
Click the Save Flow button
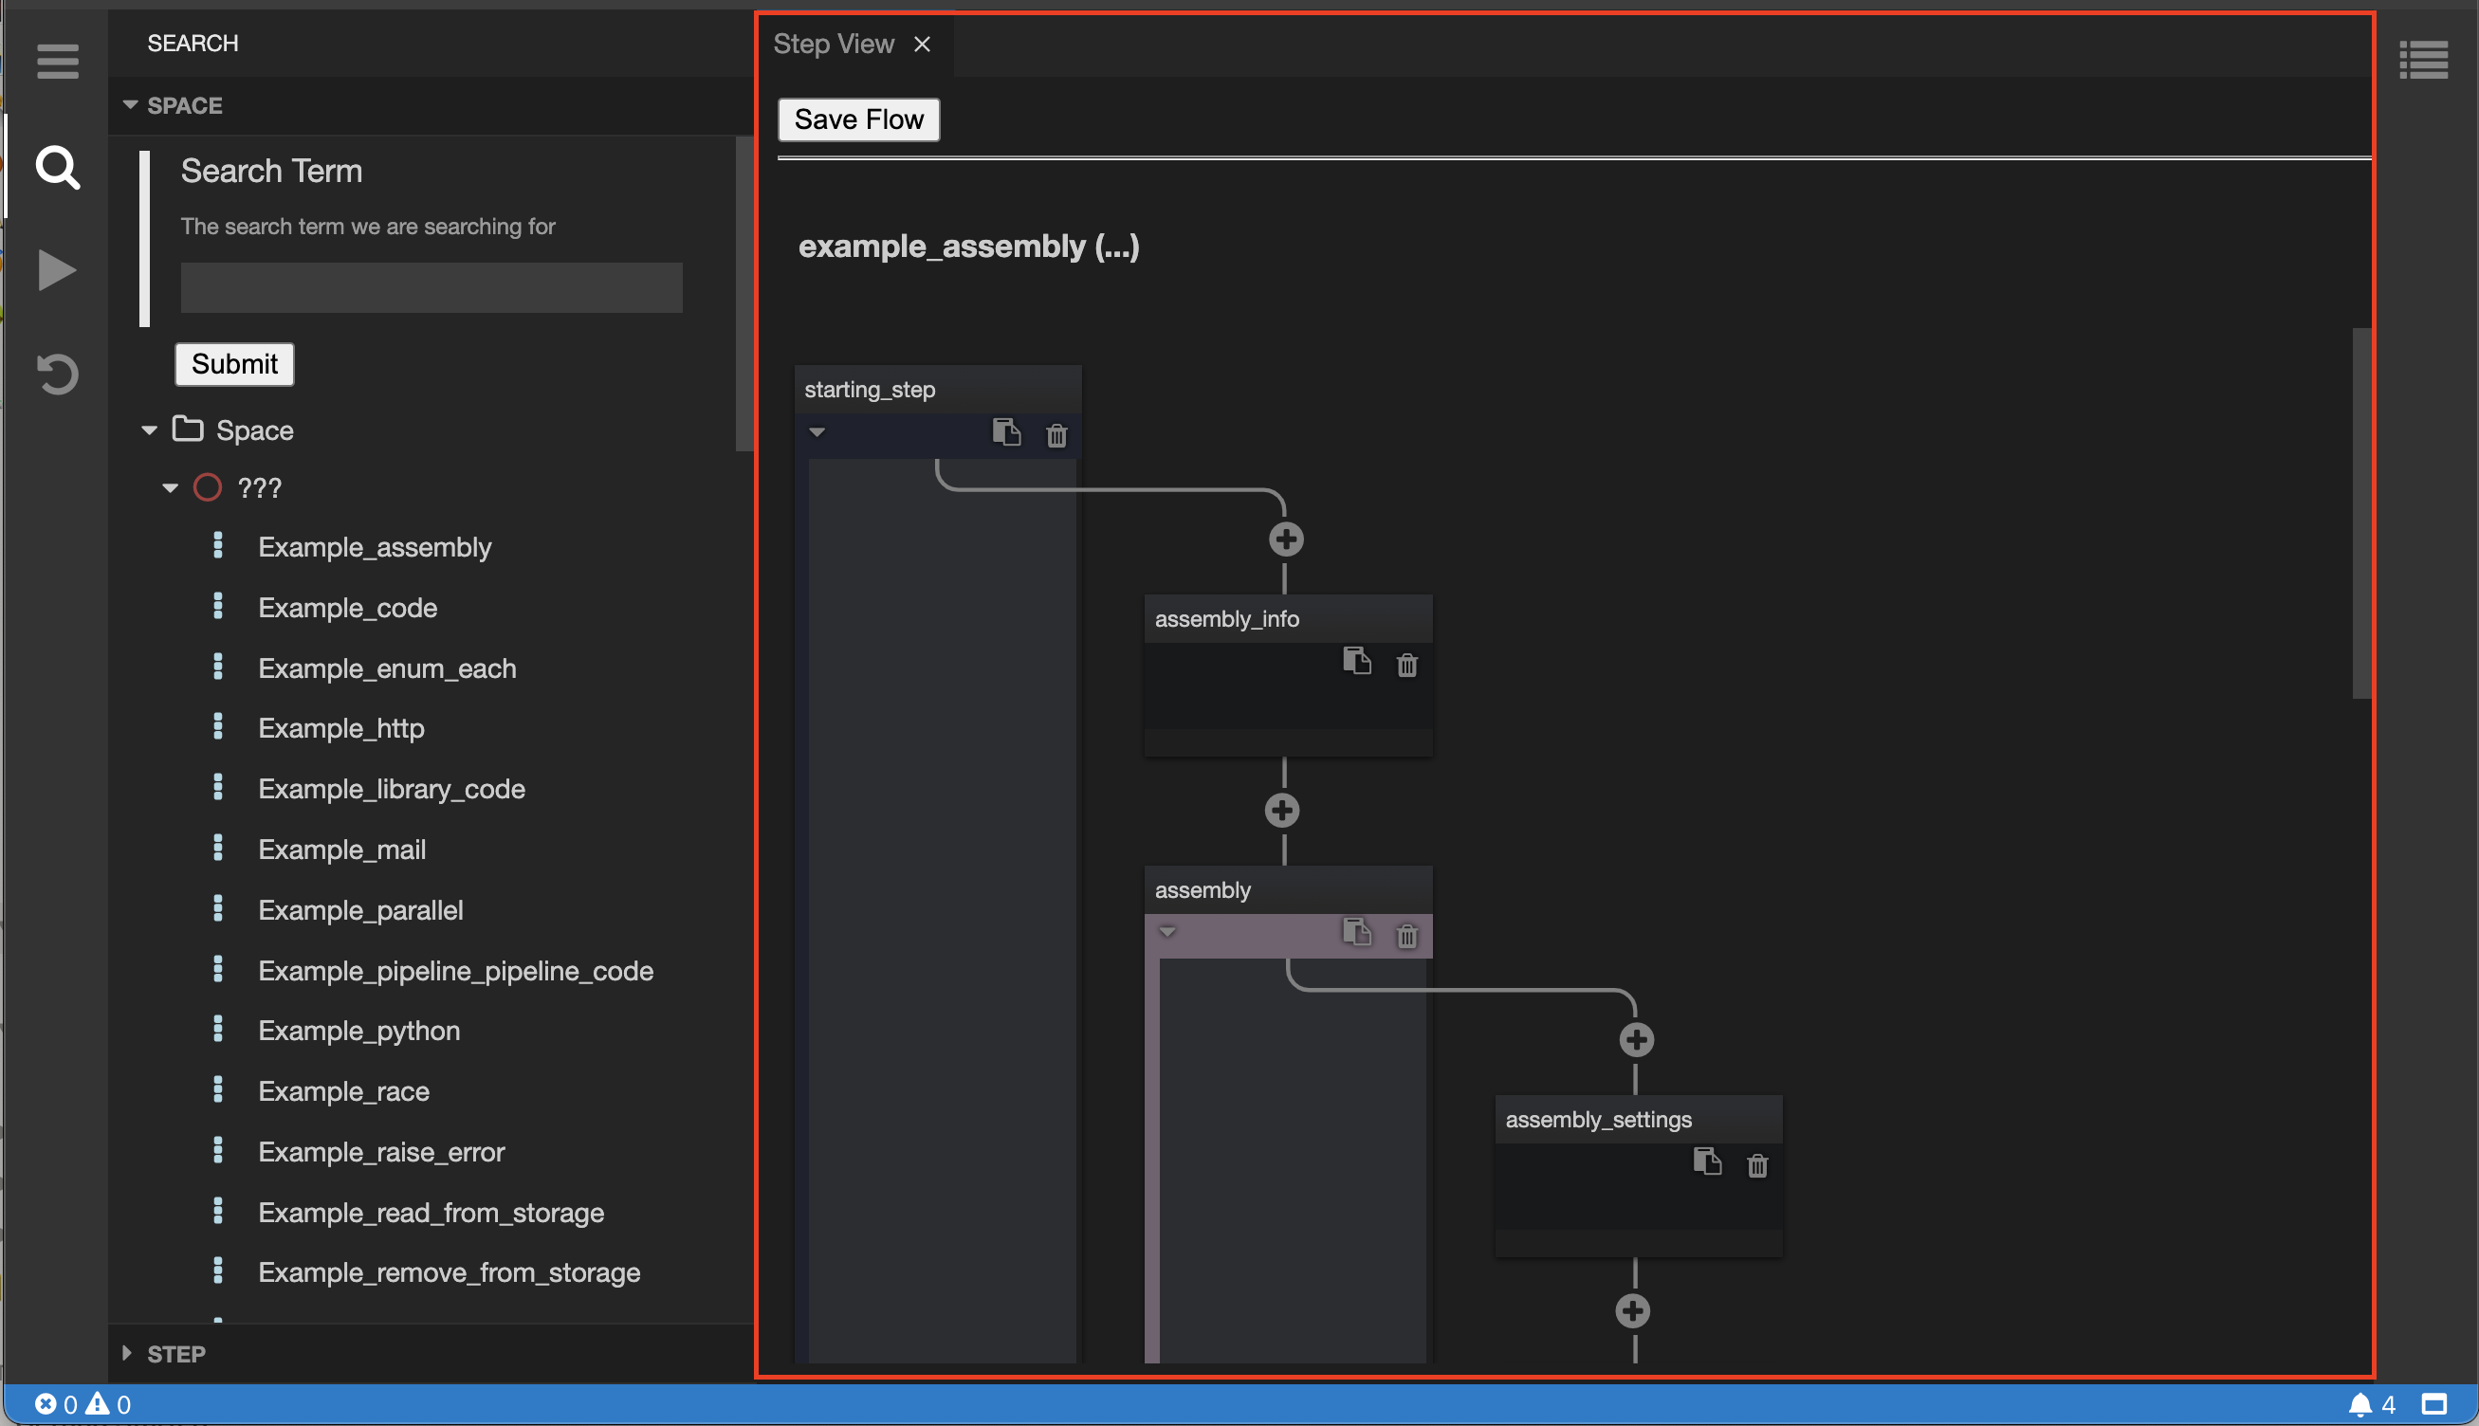[x=858, y=119]
